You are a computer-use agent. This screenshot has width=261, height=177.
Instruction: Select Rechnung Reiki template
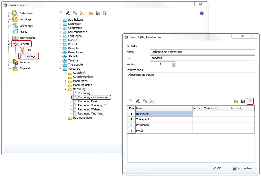[87, 101]
